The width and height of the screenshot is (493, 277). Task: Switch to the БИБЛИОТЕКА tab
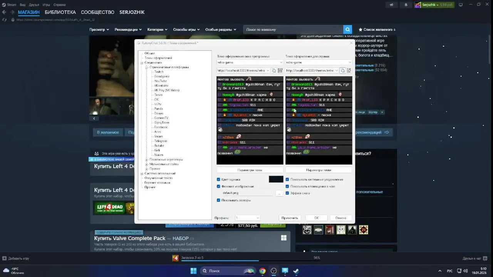[60, 12]
